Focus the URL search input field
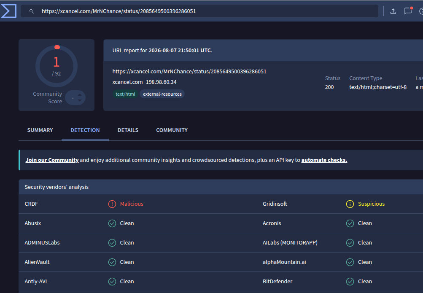Image resolution: width=423 pixels, height=293 pixels. pyautogui.click(x=199, y=11)
